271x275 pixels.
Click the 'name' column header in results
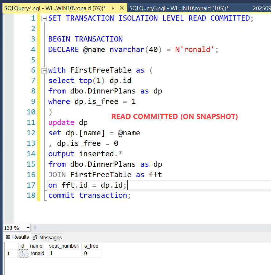coord(36,246)
